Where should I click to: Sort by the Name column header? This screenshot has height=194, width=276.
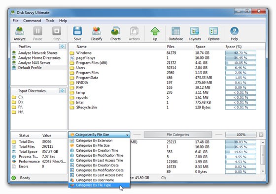(x=81, y=47)
